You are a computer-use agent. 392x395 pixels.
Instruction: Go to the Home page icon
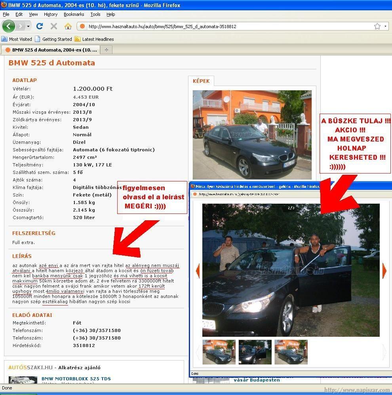[68, 26]
